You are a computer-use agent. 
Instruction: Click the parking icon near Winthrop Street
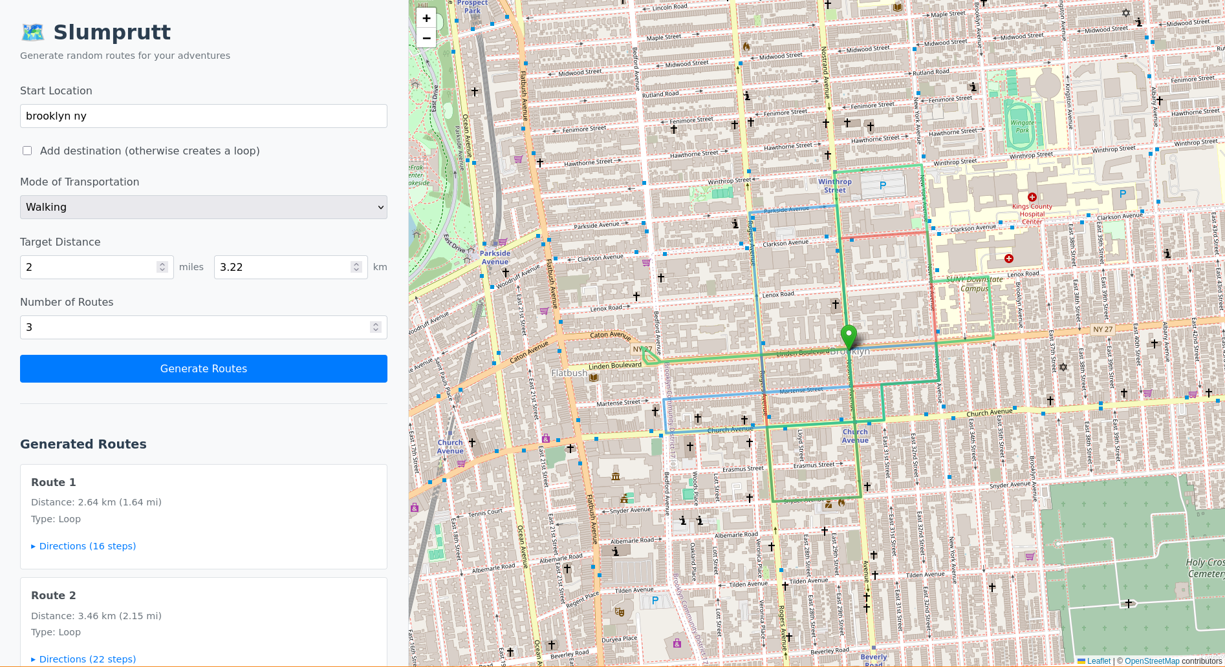[x=883, y=186]
